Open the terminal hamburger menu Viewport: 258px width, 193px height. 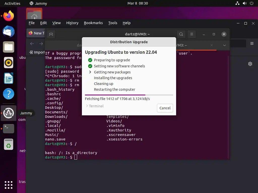(x=192, y=34)
